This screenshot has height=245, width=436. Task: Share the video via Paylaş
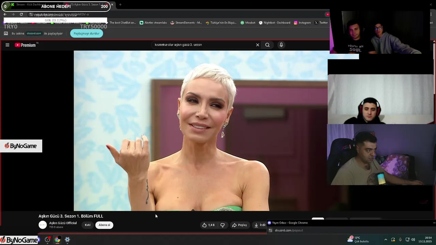tap(239, 225)
